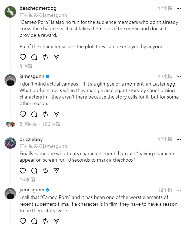Reply to drizzleboy's comment

click(34, 171)
